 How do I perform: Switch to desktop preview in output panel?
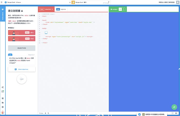(120, 9)
